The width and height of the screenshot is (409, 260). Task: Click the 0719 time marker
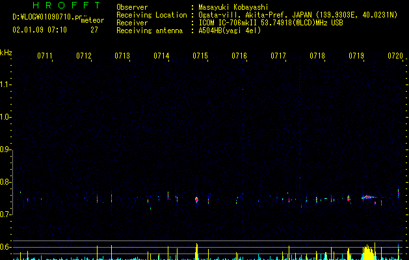[x=356, y=56]
